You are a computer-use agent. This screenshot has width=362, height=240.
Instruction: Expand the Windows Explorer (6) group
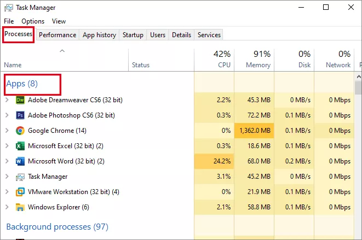point(7,207)
